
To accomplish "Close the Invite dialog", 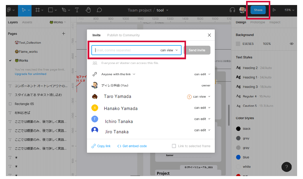I will (209, 35).
